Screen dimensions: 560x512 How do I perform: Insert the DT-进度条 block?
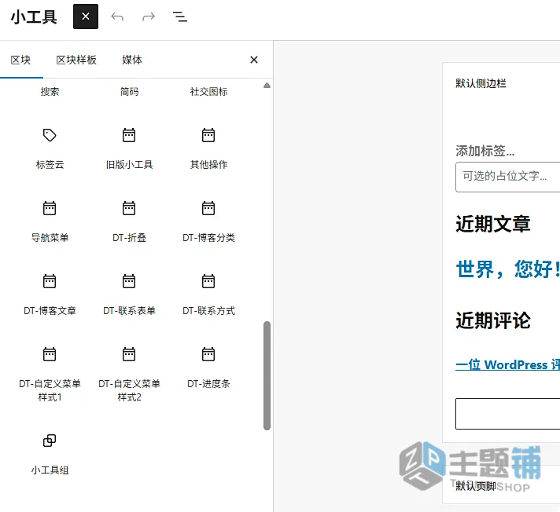pyautogui.click(x=208, y=368)
